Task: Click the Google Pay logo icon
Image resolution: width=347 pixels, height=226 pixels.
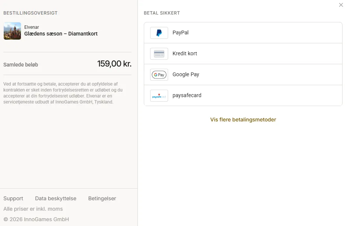Action: (x=159, y=75)
